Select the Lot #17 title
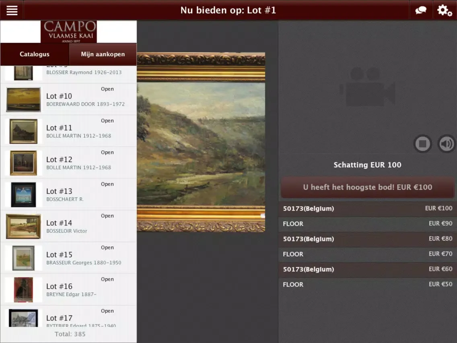 (x=59, y=318)
